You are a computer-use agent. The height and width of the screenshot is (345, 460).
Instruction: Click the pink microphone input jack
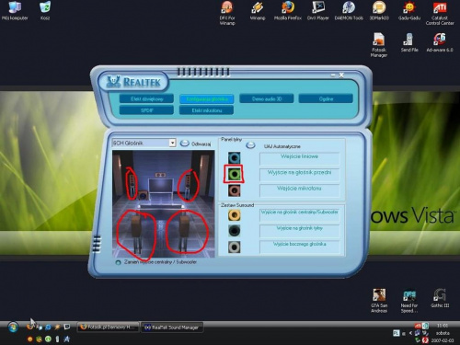click(235, 190)
